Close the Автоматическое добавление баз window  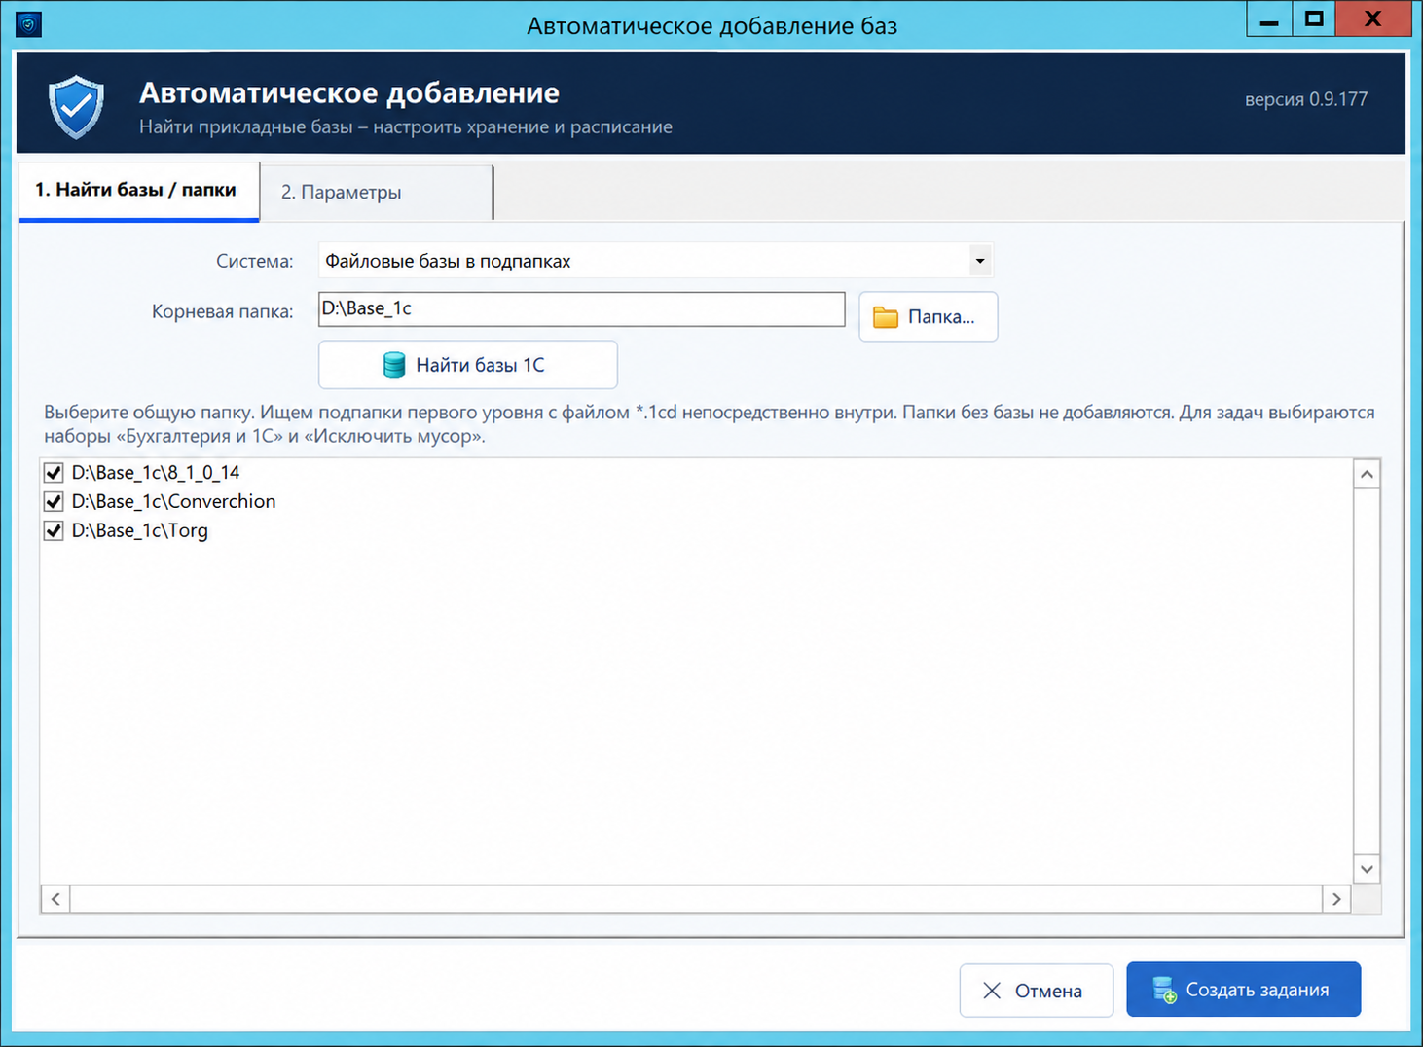[x=1372, y=19]
